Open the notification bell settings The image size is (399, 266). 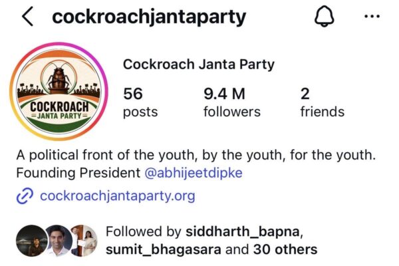[325, 16]
